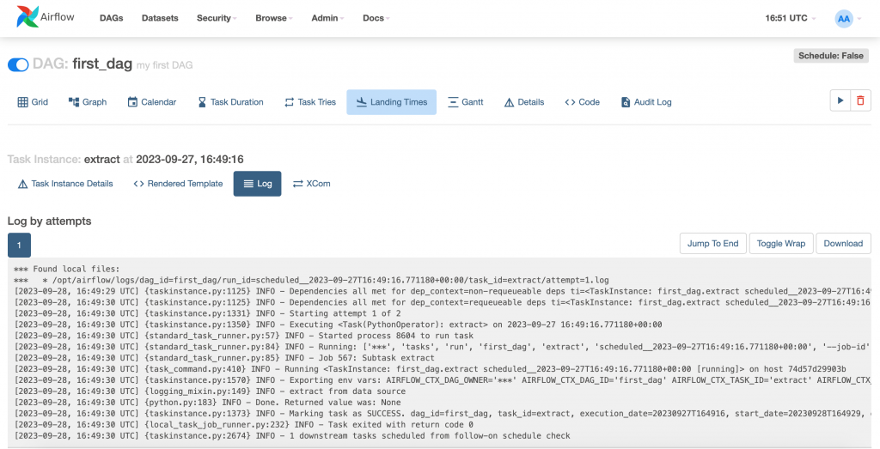Viewport: 880px width, 449px height.
Task: Click the 'Exporting env vars' log line
Action: (x=443, y=380)
